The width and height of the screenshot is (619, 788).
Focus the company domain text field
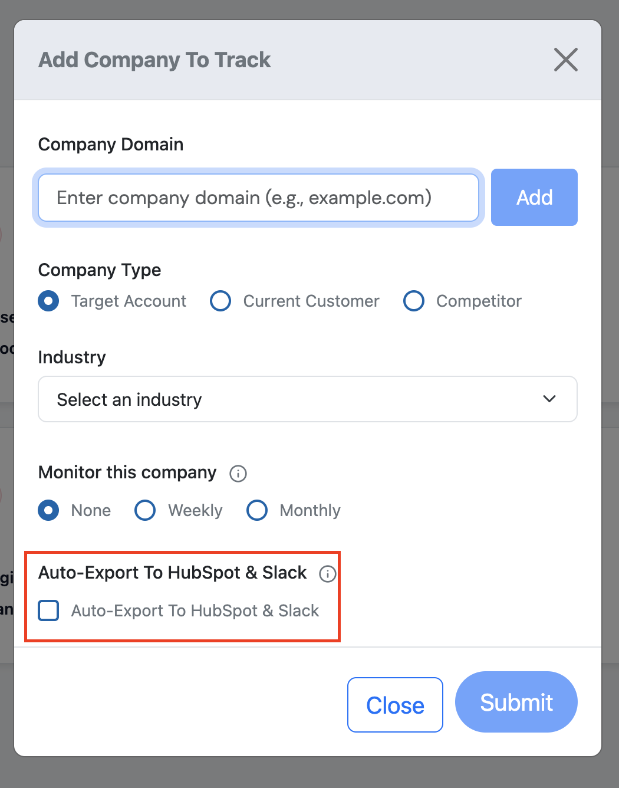tap(258, 198)
